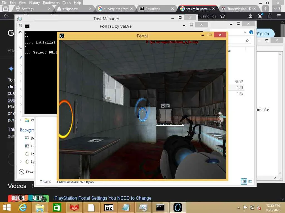This screenshot has height=213, width=285.
Task: Switch to the command prompt taskbar icon
Action: 160,207
